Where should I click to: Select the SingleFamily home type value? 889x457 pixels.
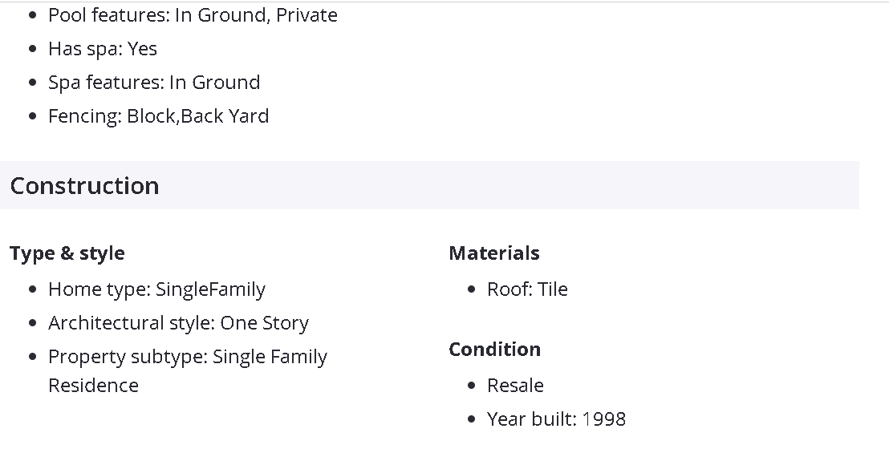pyautogui.click(x=211, y=289)
